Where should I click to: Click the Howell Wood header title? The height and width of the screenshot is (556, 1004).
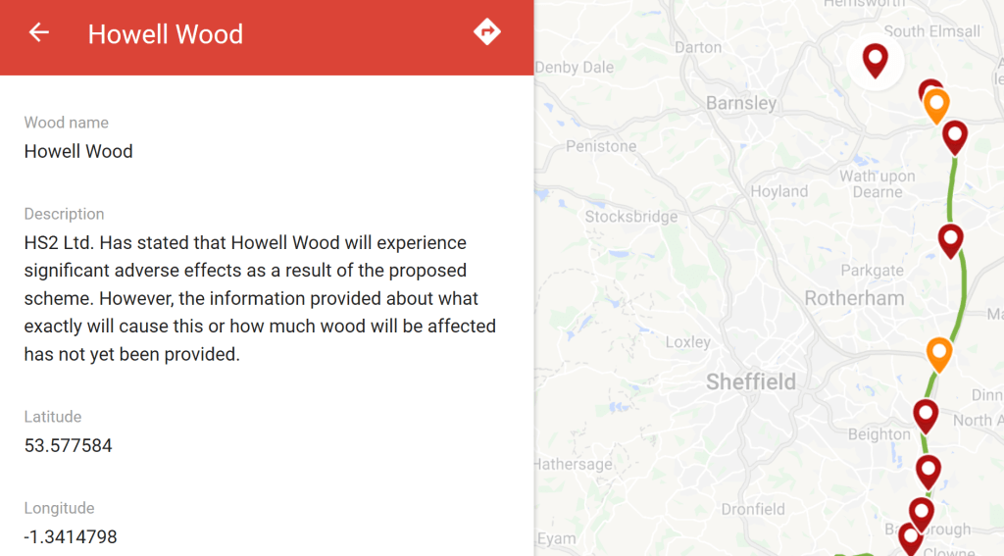(x=166, y=34)
